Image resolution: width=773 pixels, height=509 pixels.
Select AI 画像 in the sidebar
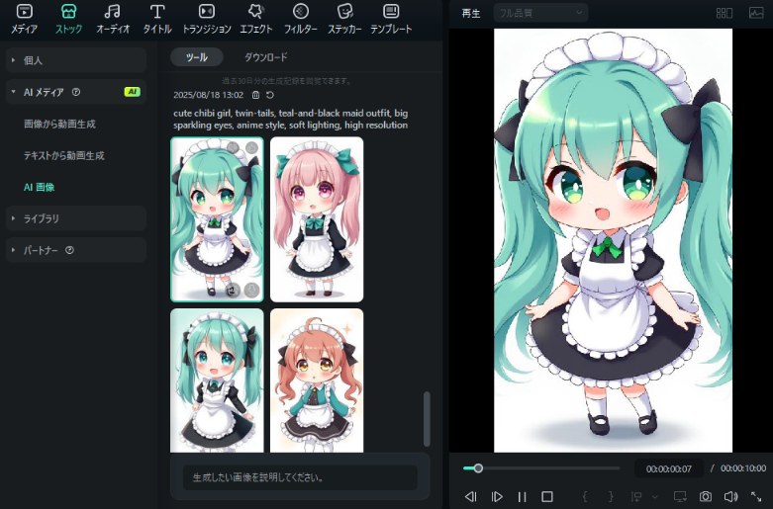[x=39, y=187]
